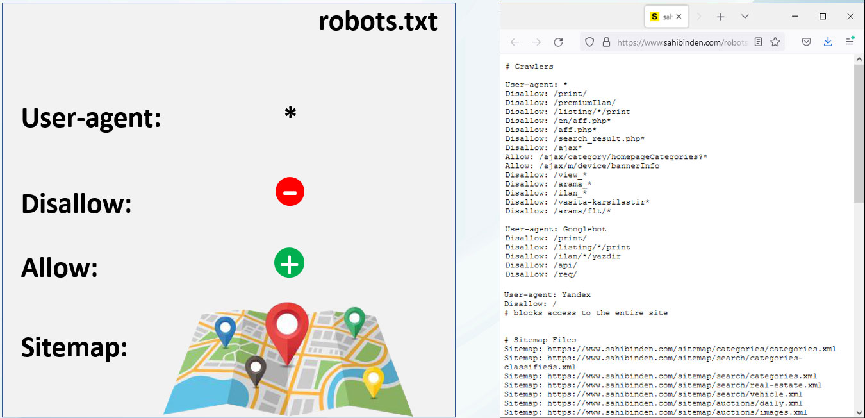865x418 pixels.
Task: Reload the robots.txt page
Action: [558, 42]
